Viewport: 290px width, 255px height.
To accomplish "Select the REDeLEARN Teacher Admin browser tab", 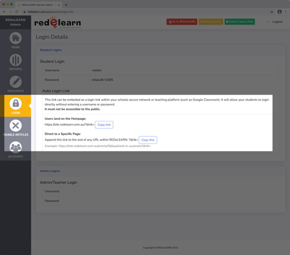I will point(38,5).
